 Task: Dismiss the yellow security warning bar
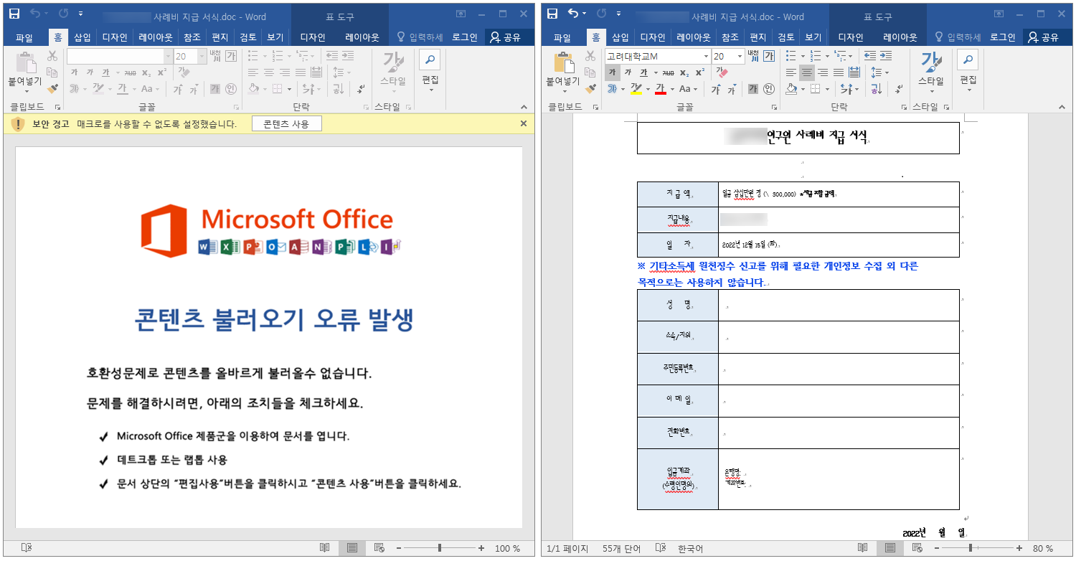(524, 124)
